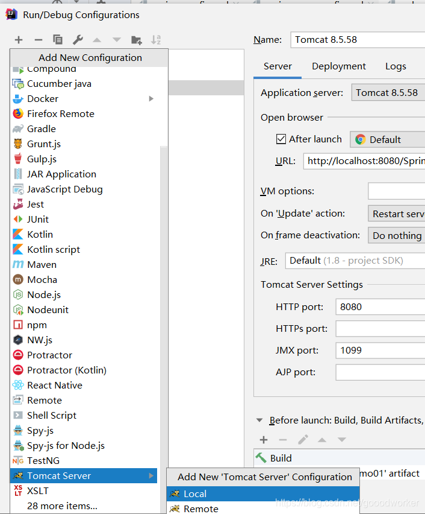This screenshot has width=425, height=514.
Task: Open the JRE combo box
Action: [x=355, y=261]
